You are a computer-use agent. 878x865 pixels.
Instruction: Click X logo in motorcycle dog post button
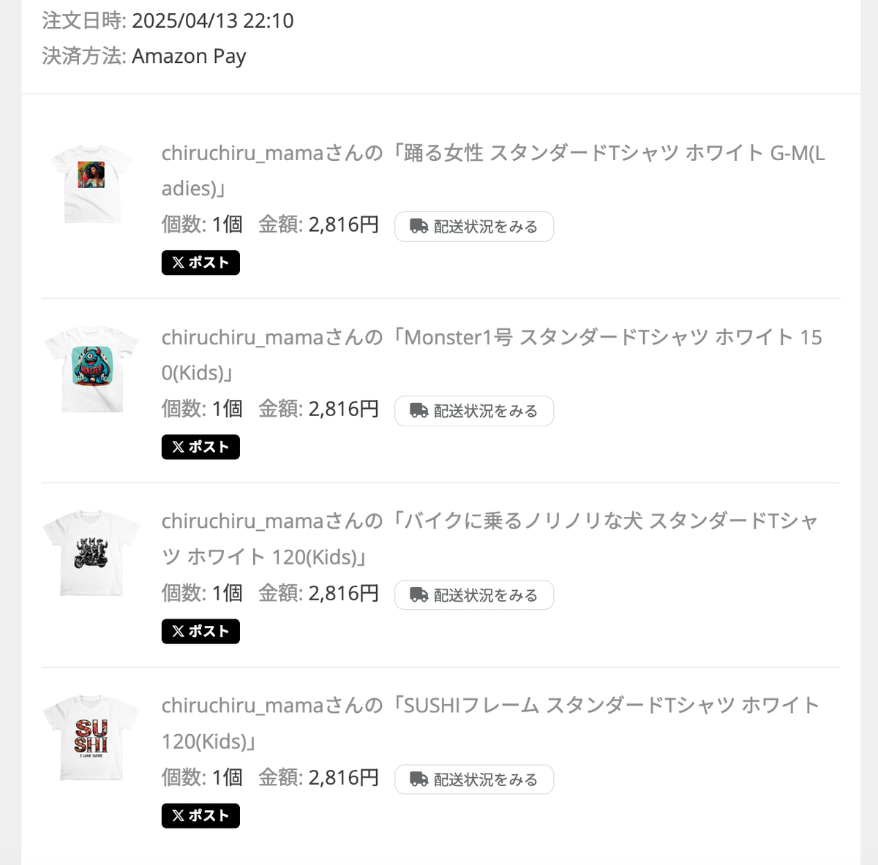(x=178, y=631)
